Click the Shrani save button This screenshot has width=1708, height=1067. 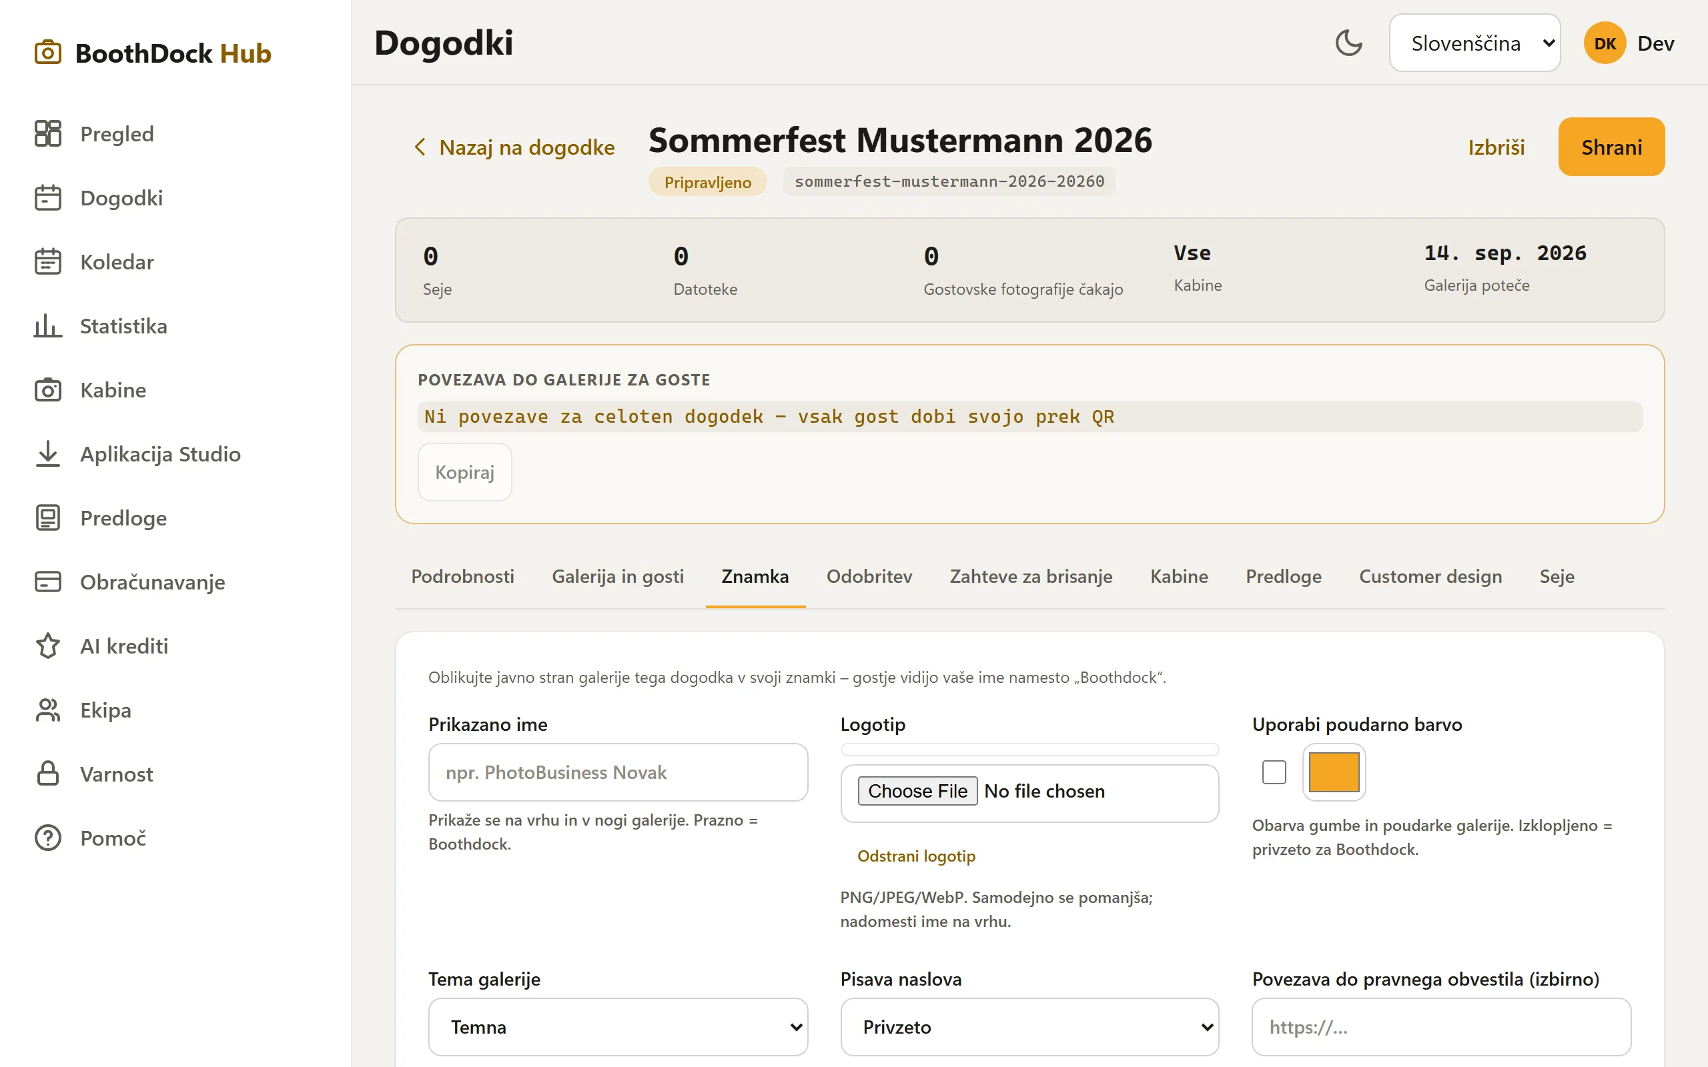click(1611, 147)
